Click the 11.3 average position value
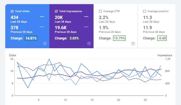181x105 pixels. 148,18
